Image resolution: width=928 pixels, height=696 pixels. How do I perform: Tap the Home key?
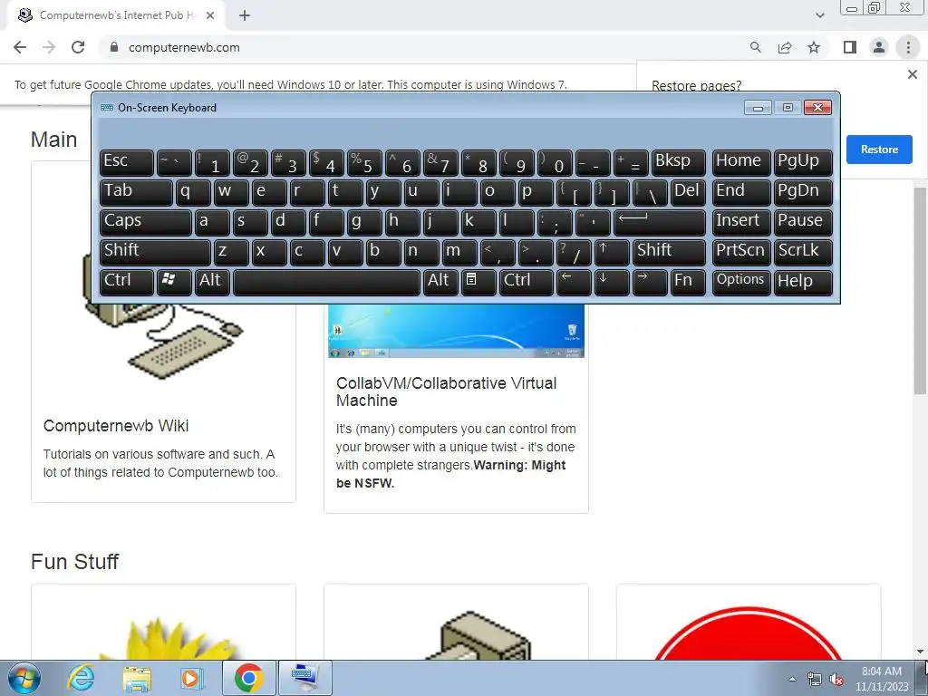point(741,162)
